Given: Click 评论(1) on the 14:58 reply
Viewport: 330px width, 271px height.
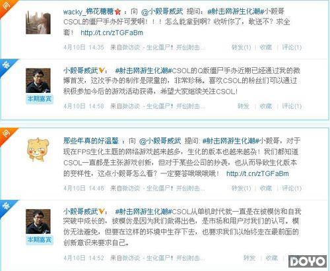Looking at the screenshot, I should tap(292, 106).
